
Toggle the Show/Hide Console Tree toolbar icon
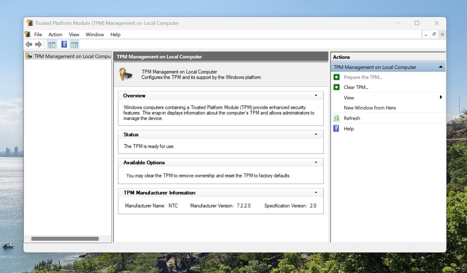coord(52,44)
